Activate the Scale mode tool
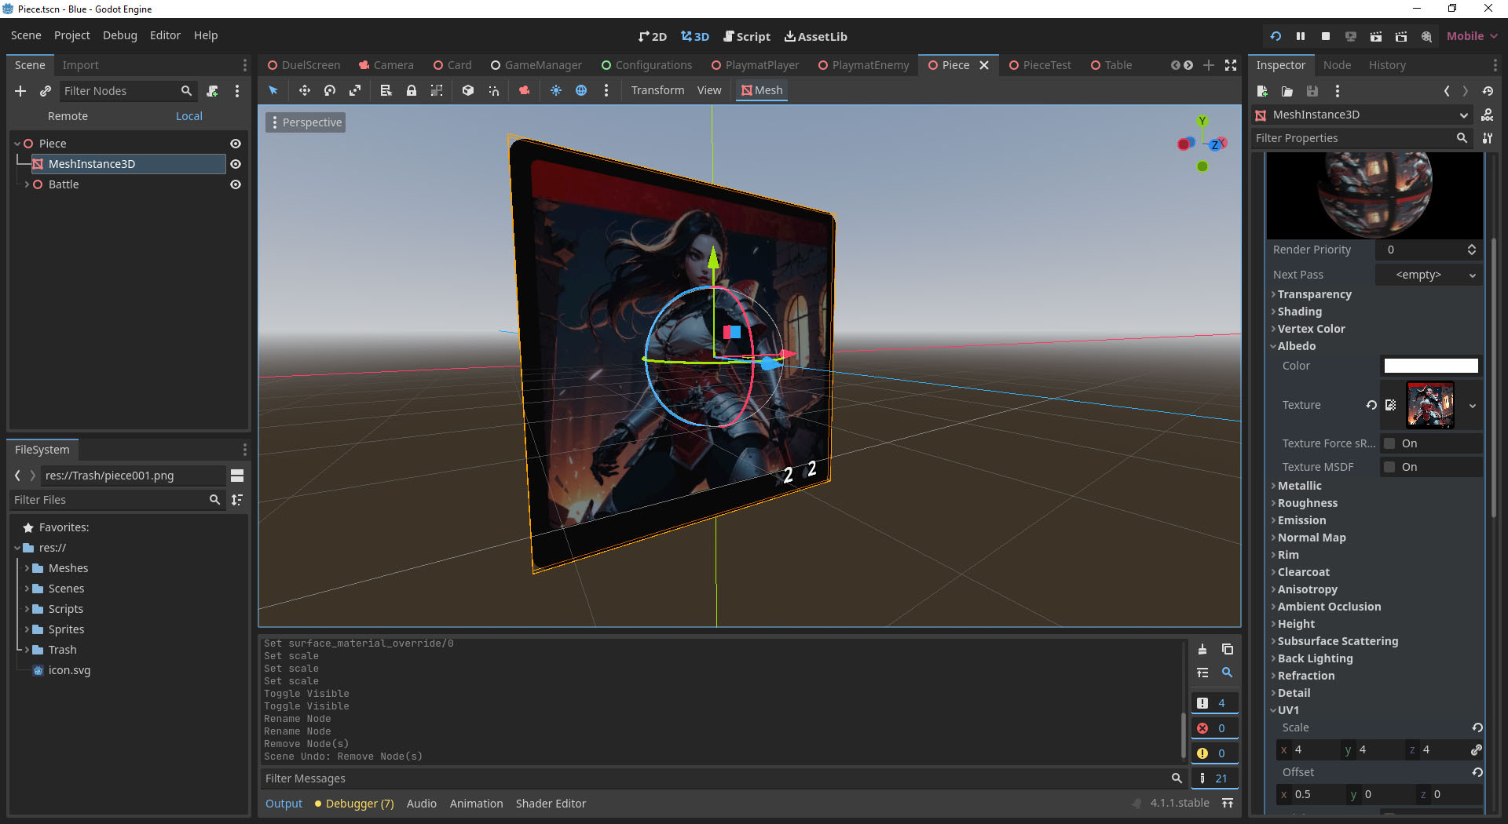1508x824 pixels. coord(355,90)
